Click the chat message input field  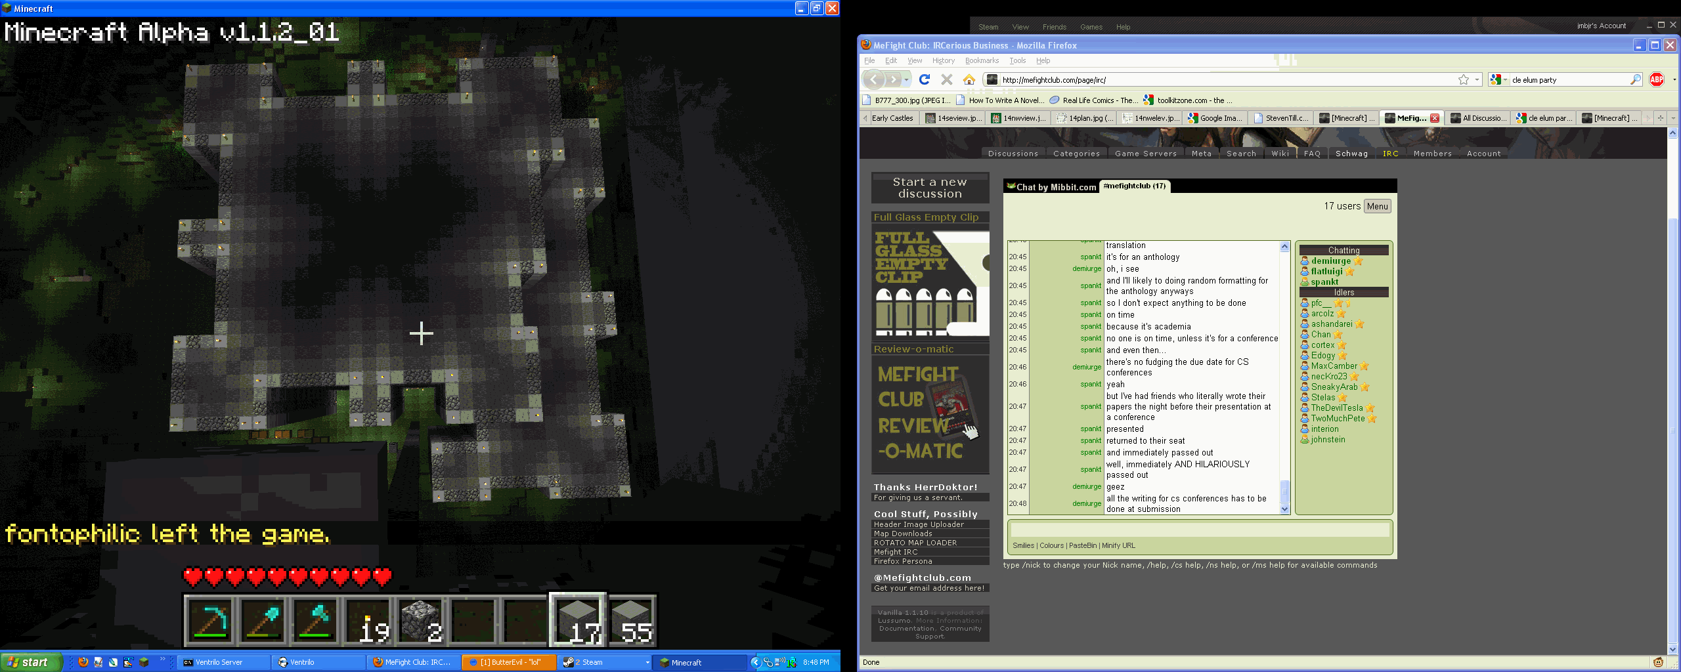(x=1200, y=530)
